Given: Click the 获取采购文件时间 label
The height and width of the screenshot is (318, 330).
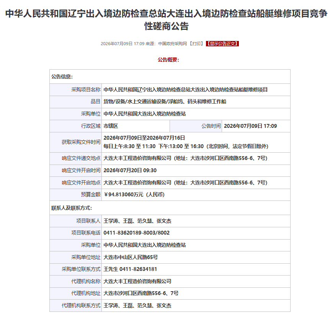Looking at the screenshot, I should [81, 142].
